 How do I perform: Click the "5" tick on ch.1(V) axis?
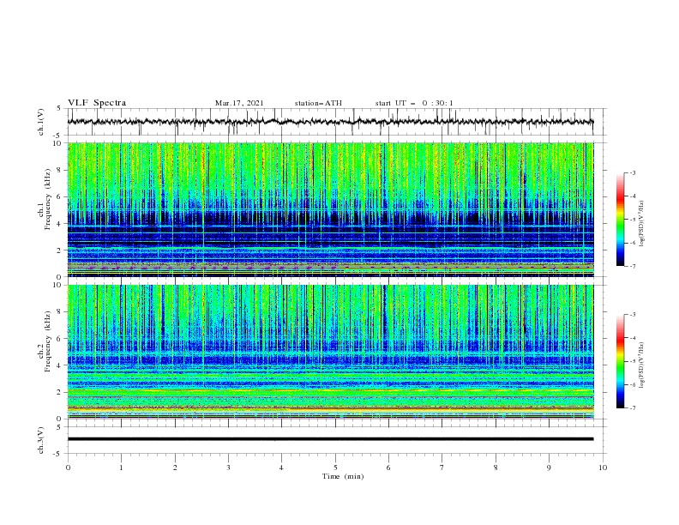[59, 108]
